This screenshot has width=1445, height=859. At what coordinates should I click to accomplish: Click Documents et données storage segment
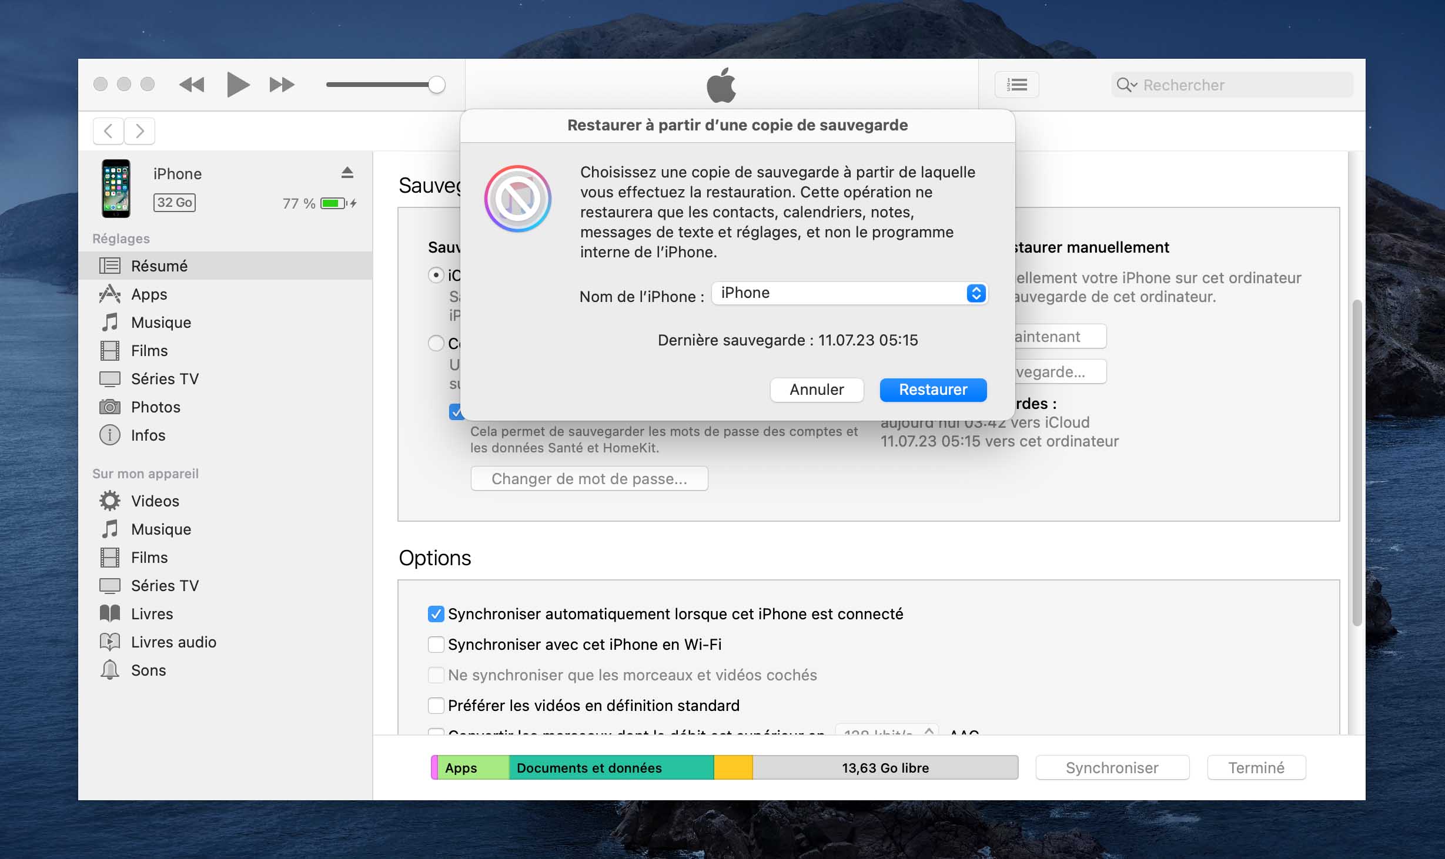click(x=611, y=767)
